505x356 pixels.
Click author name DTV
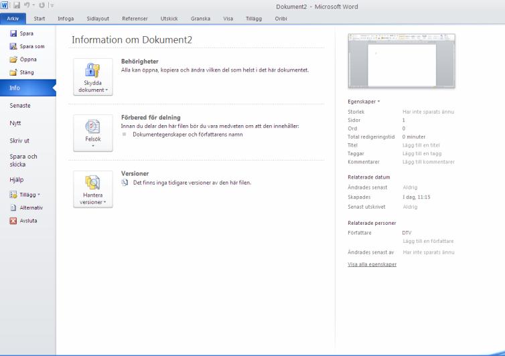407,233
